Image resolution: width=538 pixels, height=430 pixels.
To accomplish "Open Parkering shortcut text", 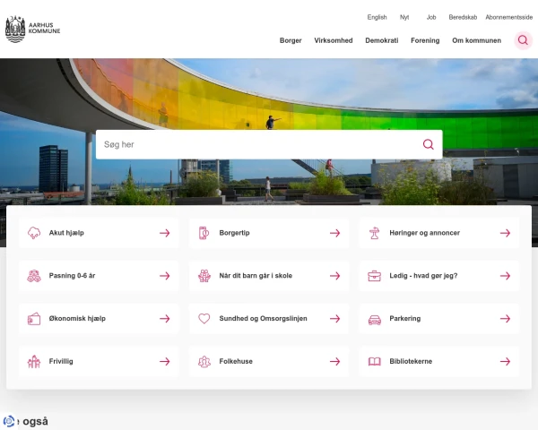I will point(405,319).
